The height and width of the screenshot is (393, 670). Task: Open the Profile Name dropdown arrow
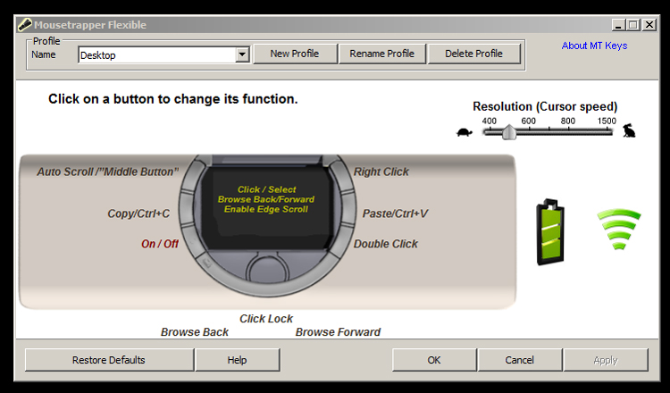click(x=242, y=54)
